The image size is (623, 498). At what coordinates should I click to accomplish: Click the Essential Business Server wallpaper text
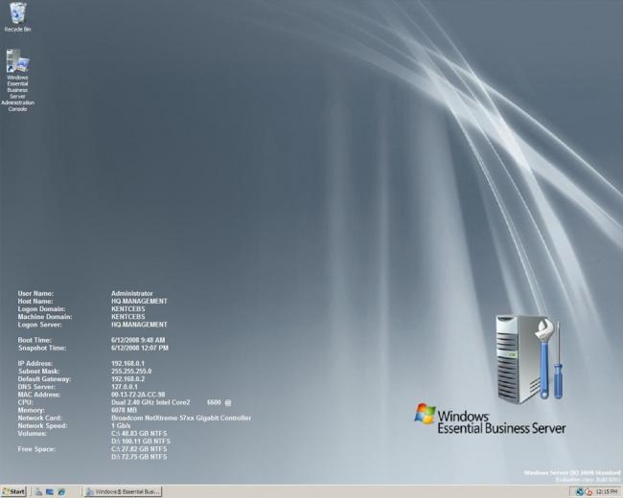point(501,428)
